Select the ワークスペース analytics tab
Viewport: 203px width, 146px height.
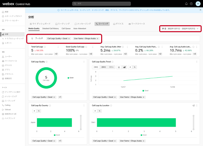[137, 24]
